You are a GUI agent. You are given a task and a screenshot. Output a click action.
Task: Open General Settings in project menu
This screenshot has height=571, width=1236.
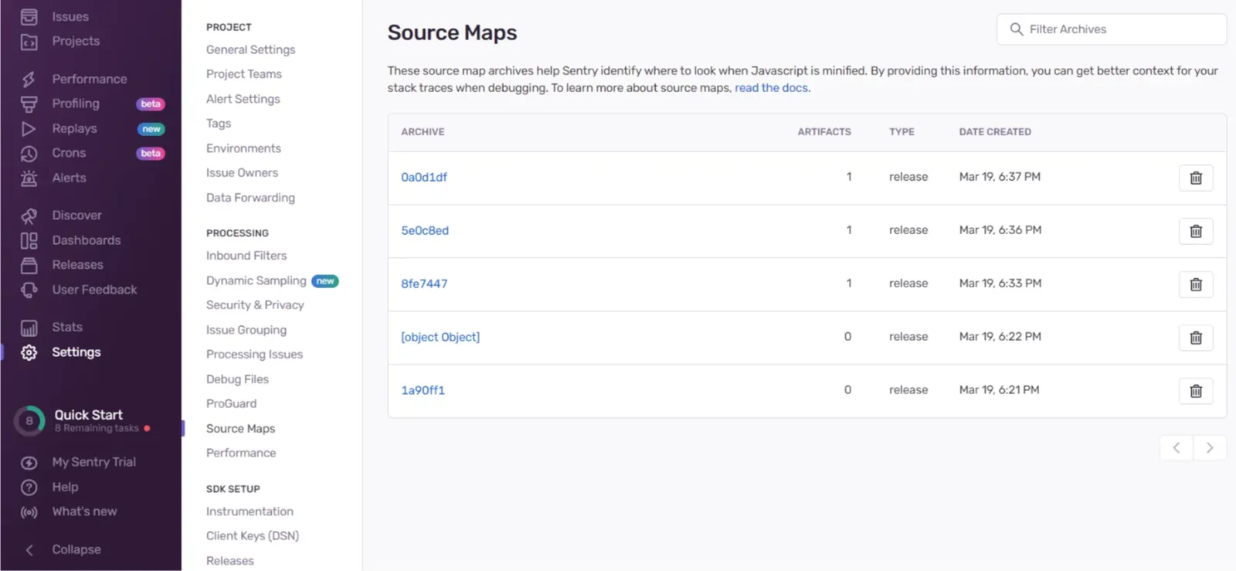250,49
